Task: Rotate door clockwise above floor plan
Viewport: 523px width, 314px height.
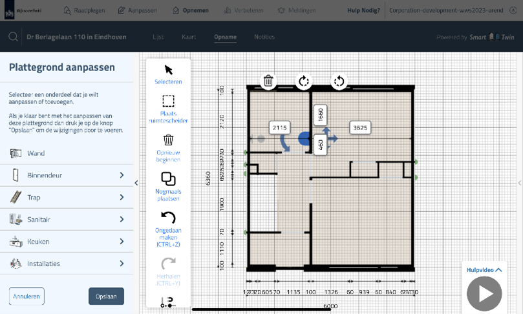Action: 304,81
